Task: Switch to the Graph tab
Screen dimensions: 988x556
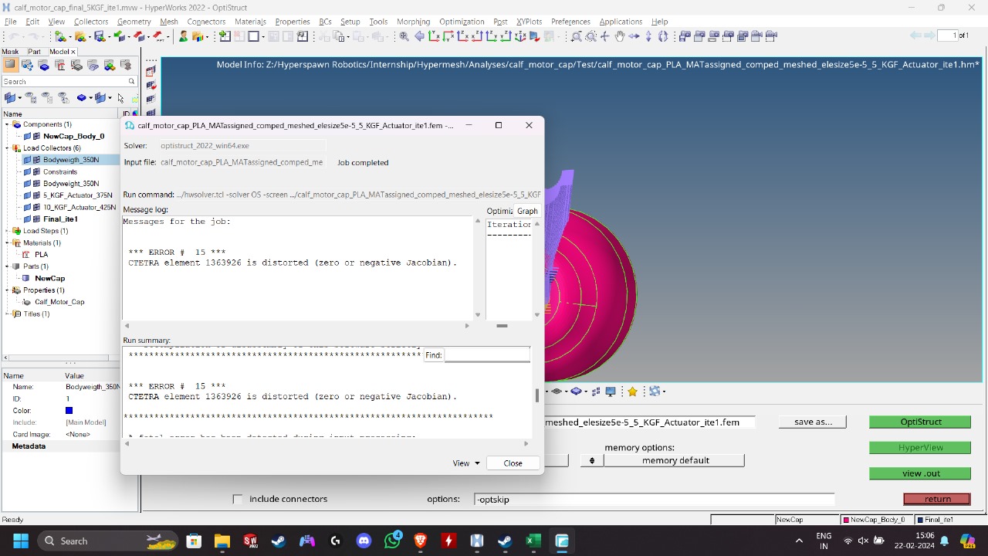Action: 527,211
